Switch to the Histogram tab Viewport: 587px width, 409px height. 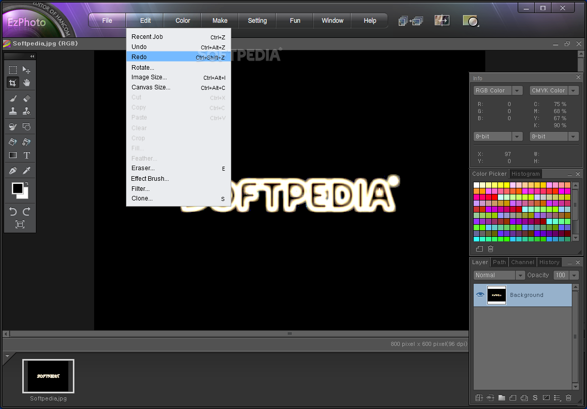(x=526, y=174)
